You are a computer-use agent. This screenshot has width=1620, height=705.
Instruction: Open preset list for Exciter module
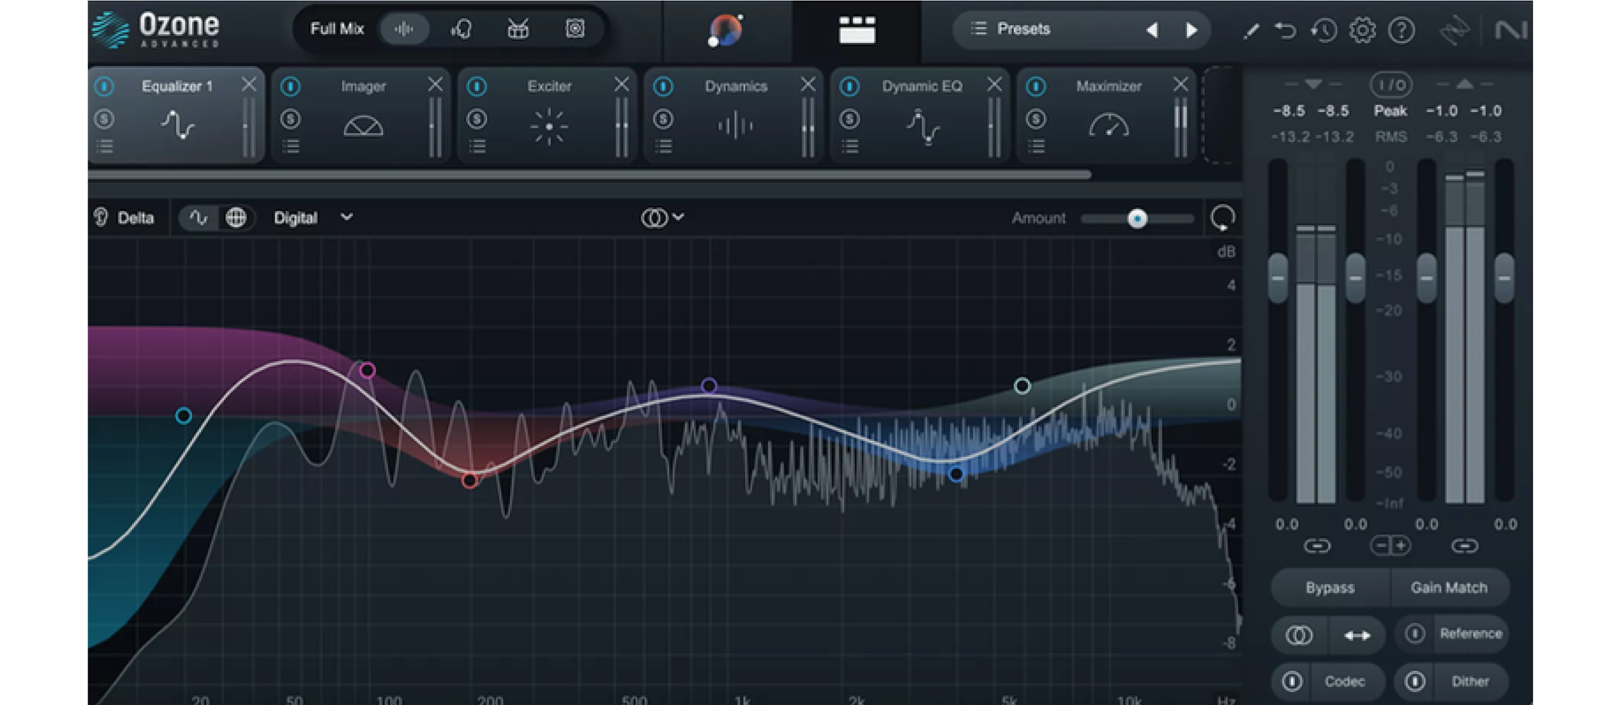(477, 146)
